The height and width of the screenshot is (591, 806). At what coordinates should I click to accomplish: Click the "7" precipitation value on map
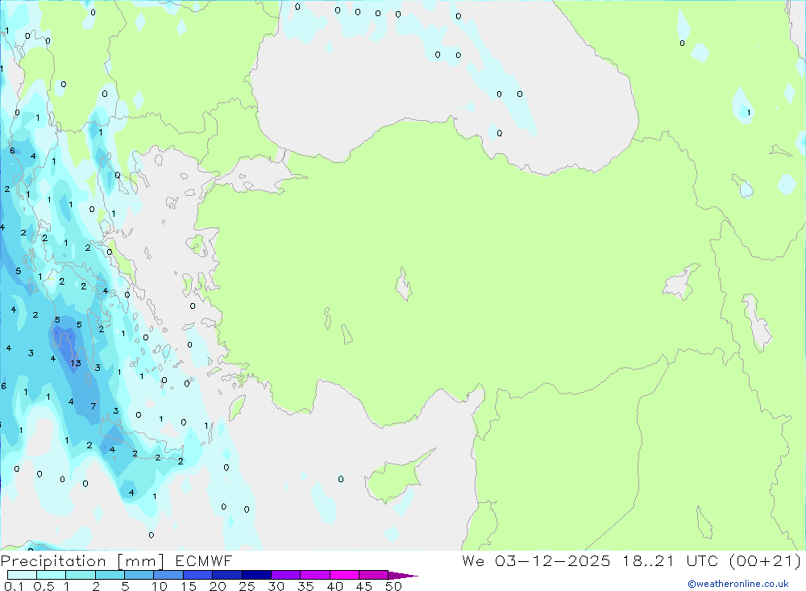(x=93, y=406)
